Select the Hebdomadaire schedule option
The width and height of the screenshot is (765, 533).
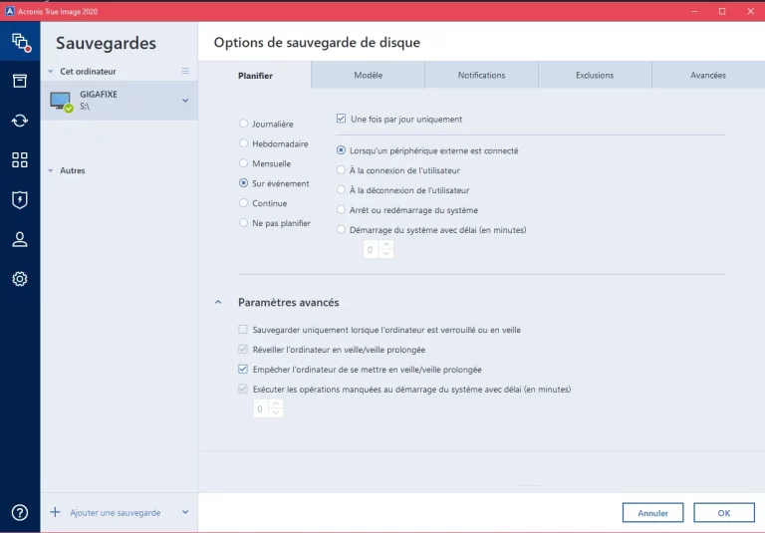point(243,143)
